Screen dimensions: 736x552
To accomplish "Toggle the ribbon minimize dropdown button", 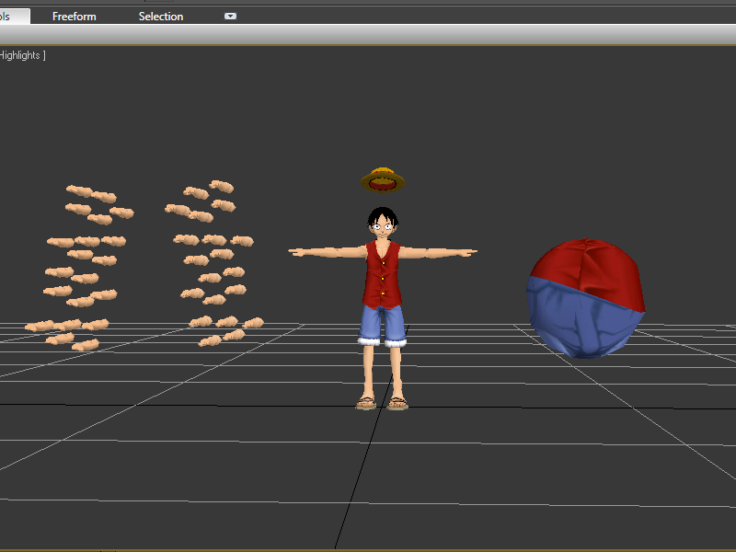I will point(230,17).
